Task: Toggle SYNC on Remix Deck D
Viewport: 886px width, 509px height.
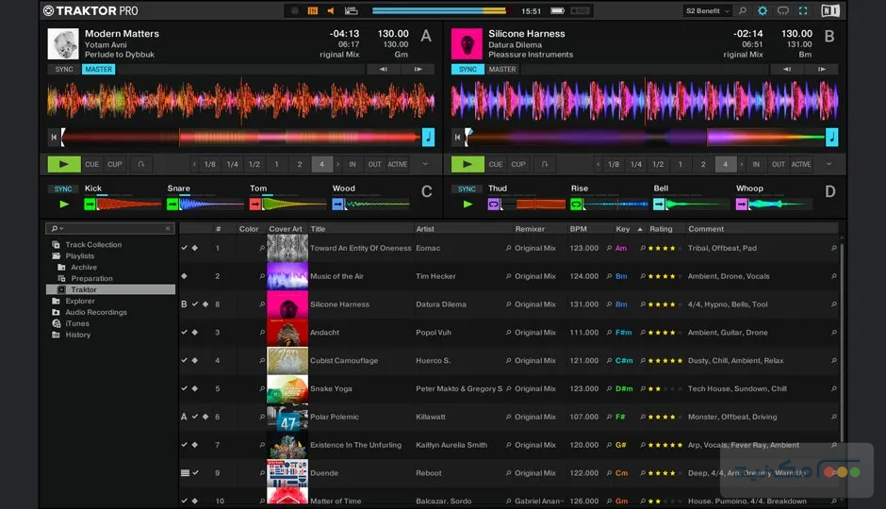Action: pos(467,189)
